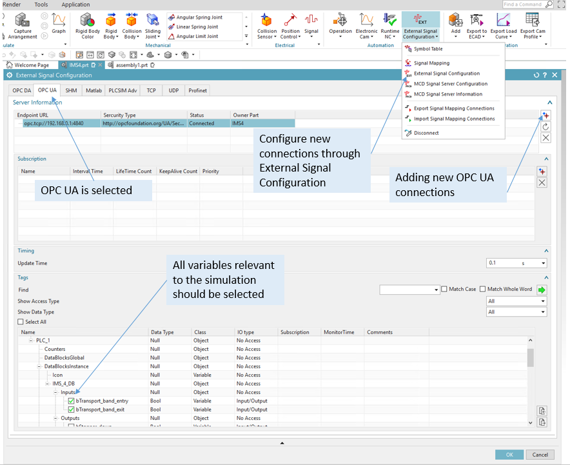Click the green Find arrow button
This screenshot has height=465, width=570.
[542, 290]
